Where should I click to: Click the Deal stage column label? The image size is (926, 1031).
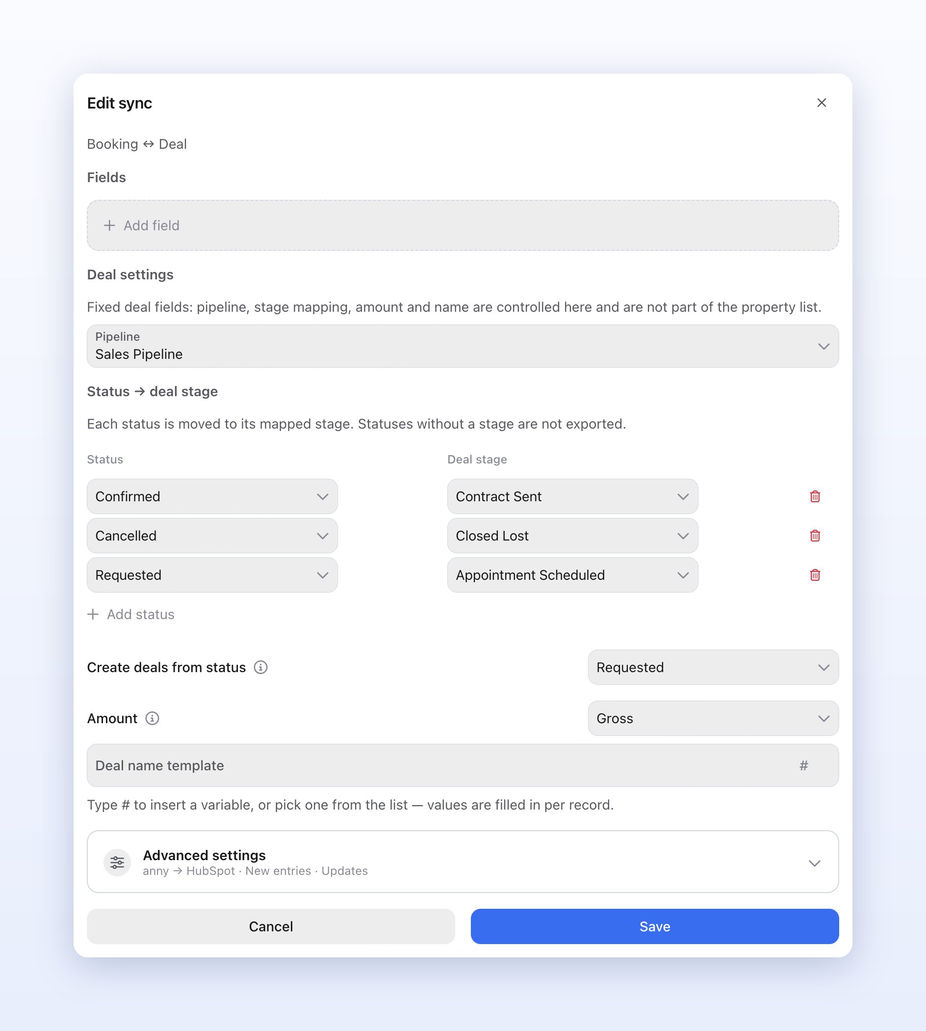(477, 460)
